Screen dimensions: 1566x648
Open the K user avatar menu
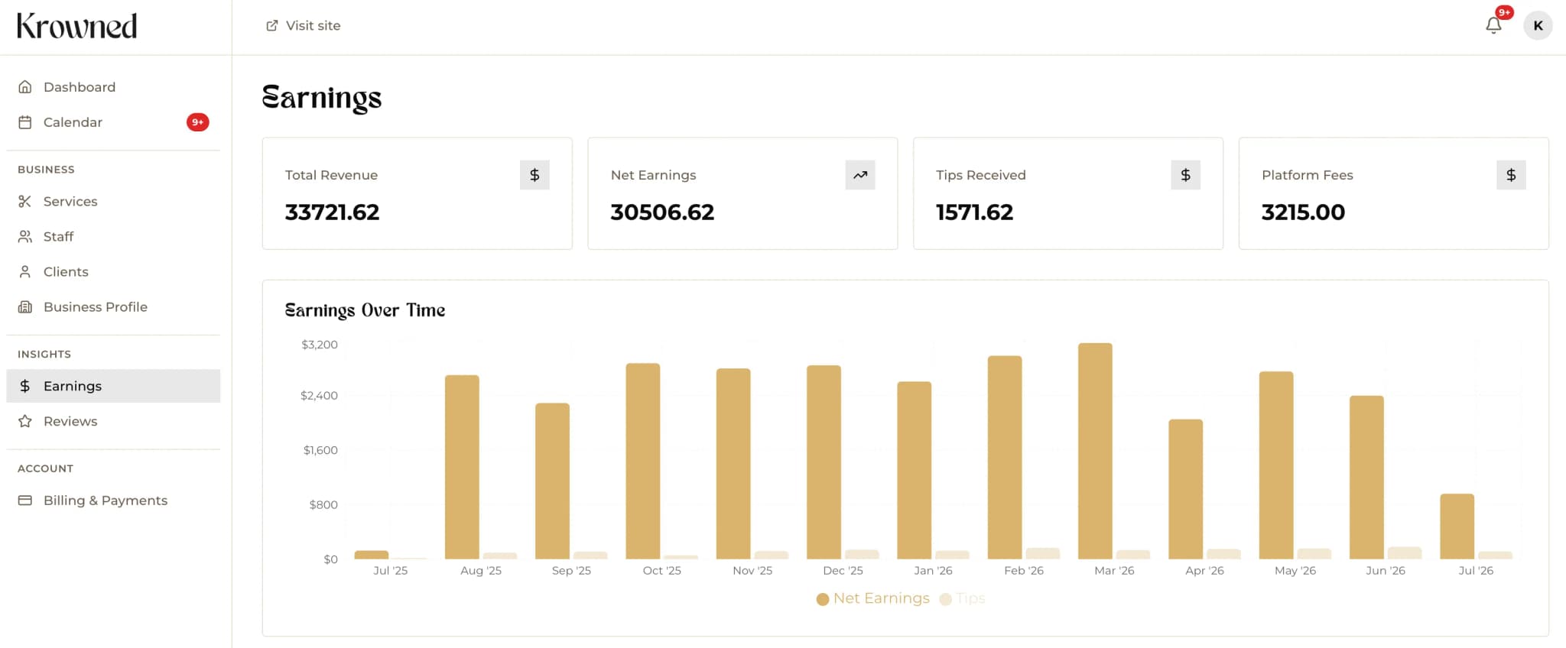1538,26
